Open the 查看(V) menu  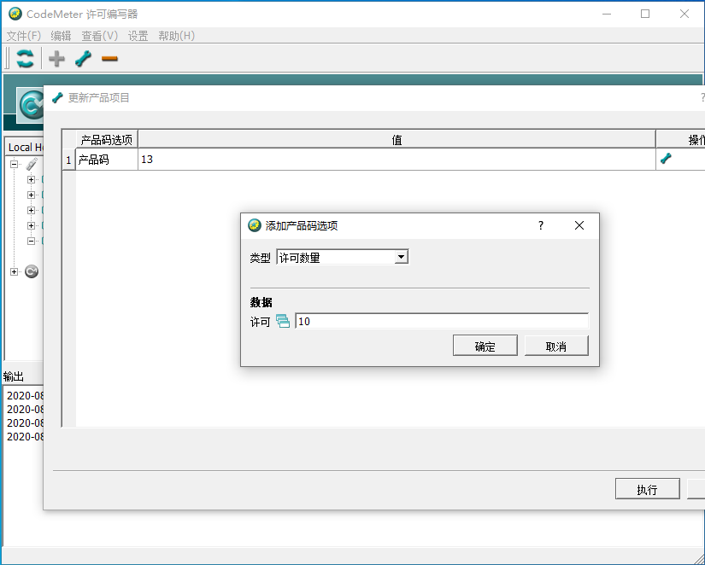(100, 36)
